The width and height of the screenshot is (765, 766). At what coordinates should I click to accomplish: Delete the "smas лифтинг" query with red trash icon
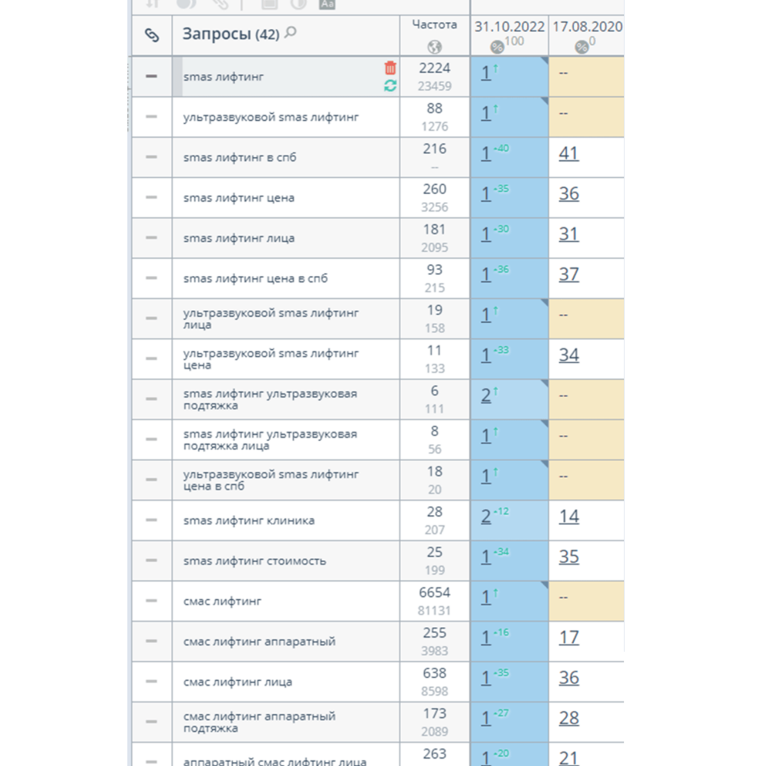pyautogui.click(x=390, y=68)
